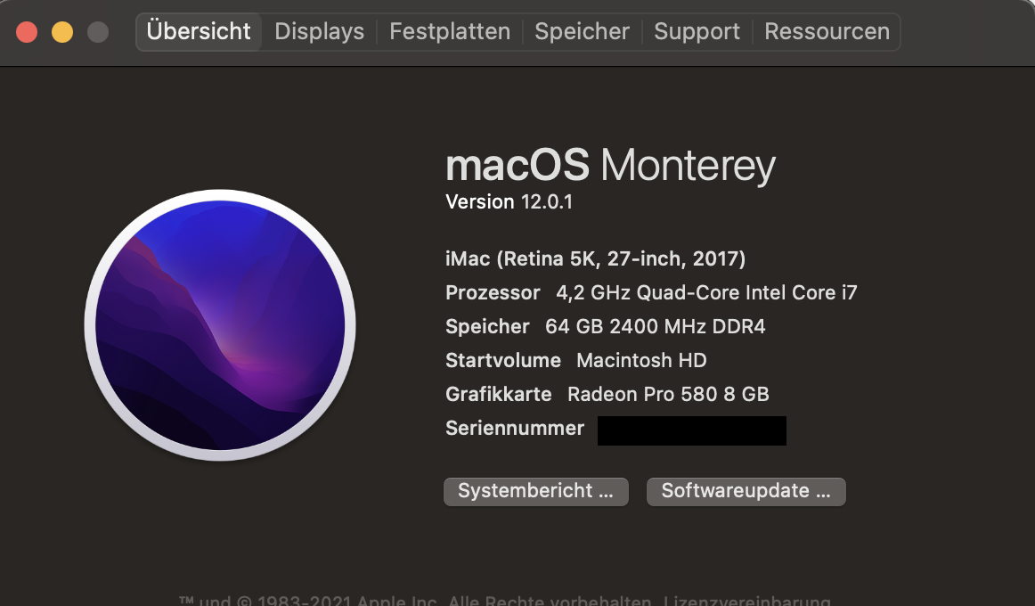Select the iMac Retina 5K model line
1035x606 pixels.
(x=595, y=259)
